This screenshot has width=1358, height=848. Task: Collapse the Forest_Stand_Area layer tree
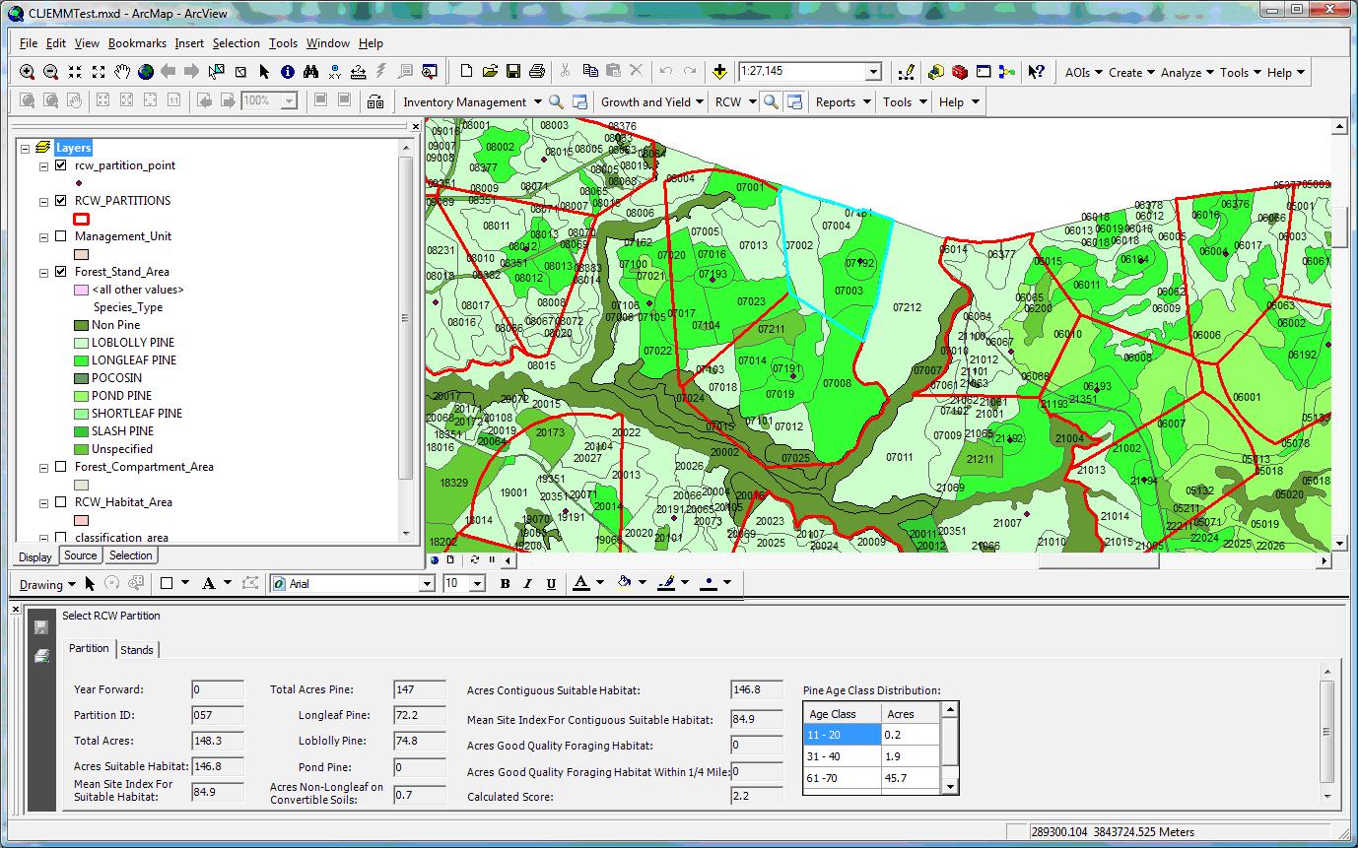44,272
